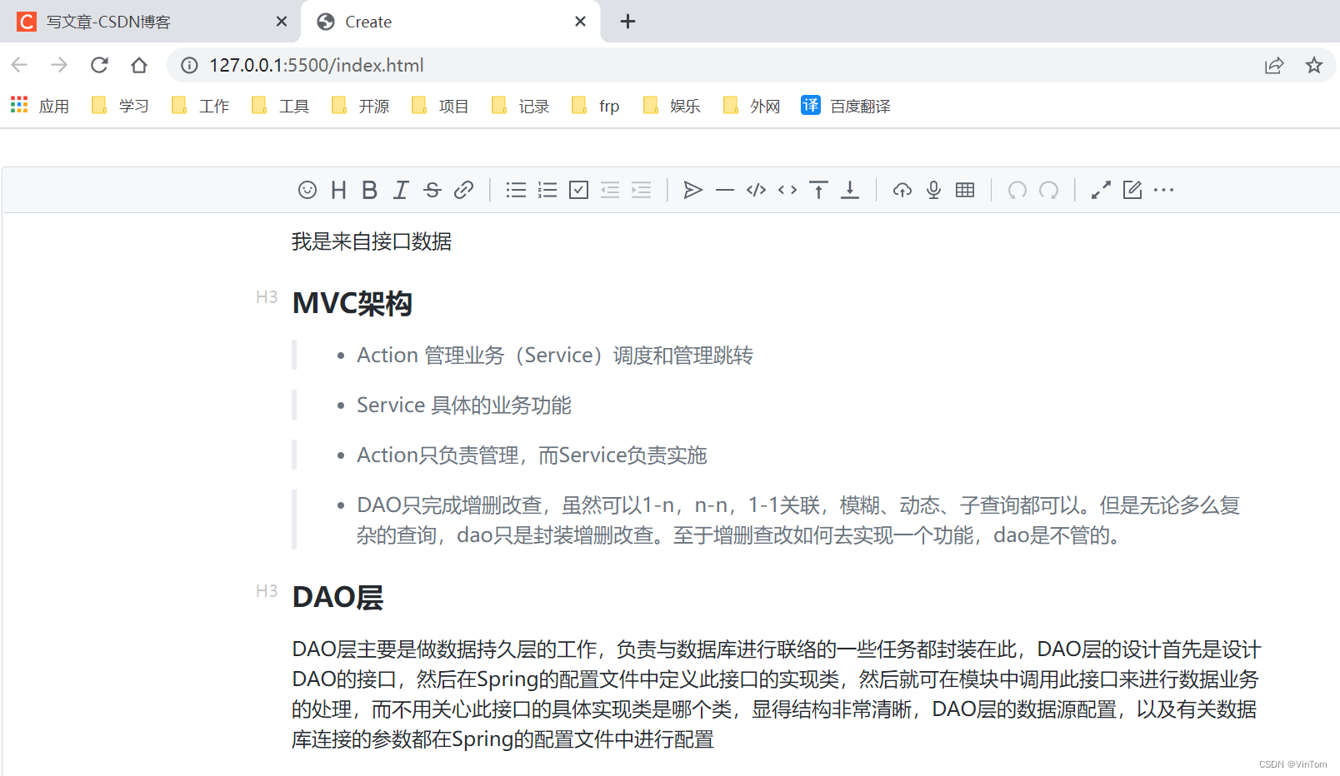Open the 外网 bookmark folder
1340x776 pixels.
tap(752, 106)
